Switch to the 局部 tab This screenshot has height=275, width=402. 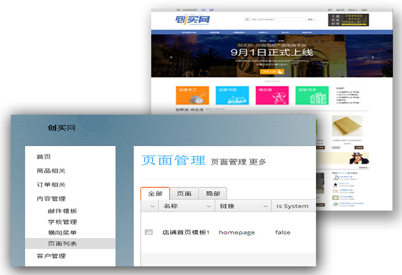tap(213, 193)
